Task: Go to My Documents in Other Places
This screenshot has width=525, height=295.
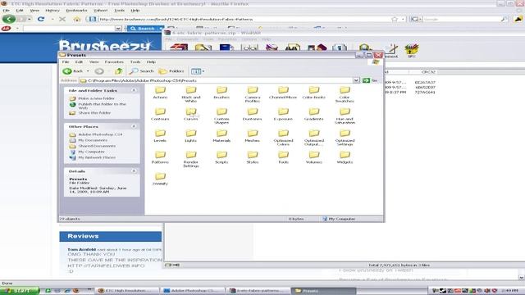Action: tap(89, 140)
